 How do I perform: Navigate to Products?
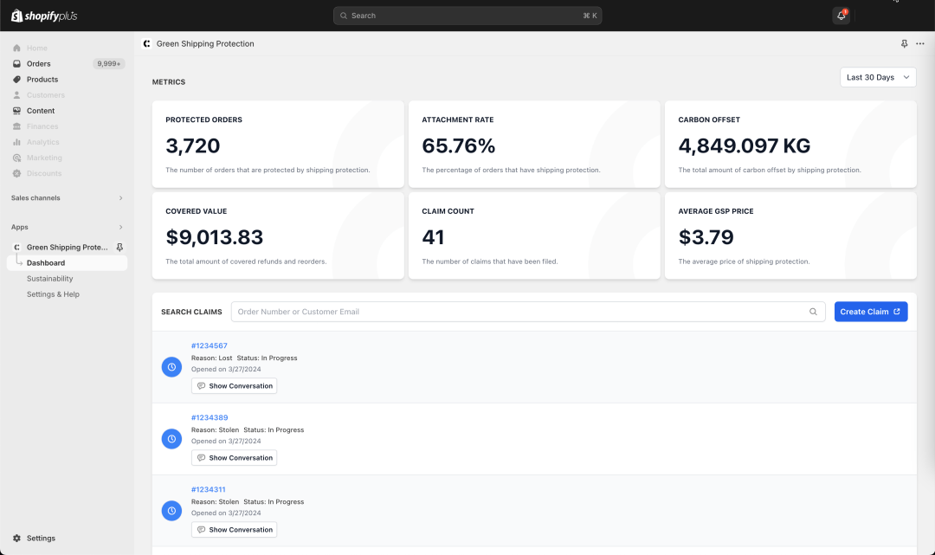(42, 80)
